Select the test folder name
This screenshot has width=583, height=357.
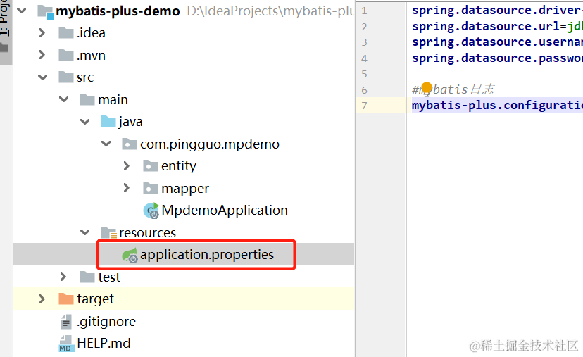pos(109,277)
